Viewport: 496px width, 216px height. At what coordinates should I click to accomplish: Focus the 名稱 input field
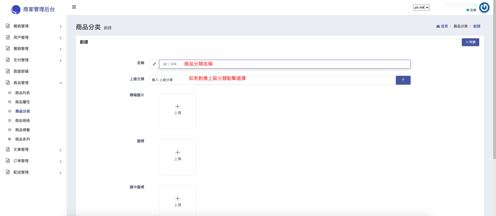pos(285,64)
